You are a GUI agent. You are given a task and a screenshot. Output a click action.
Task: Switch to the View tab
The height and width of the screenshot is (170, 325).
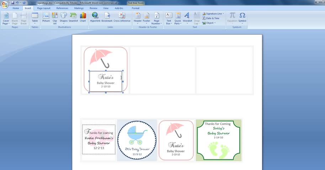tap(106, 8)
